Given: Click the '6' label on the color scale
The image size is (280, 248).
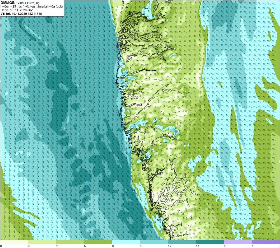Looking at the screenshot, I should coord(85,246).
